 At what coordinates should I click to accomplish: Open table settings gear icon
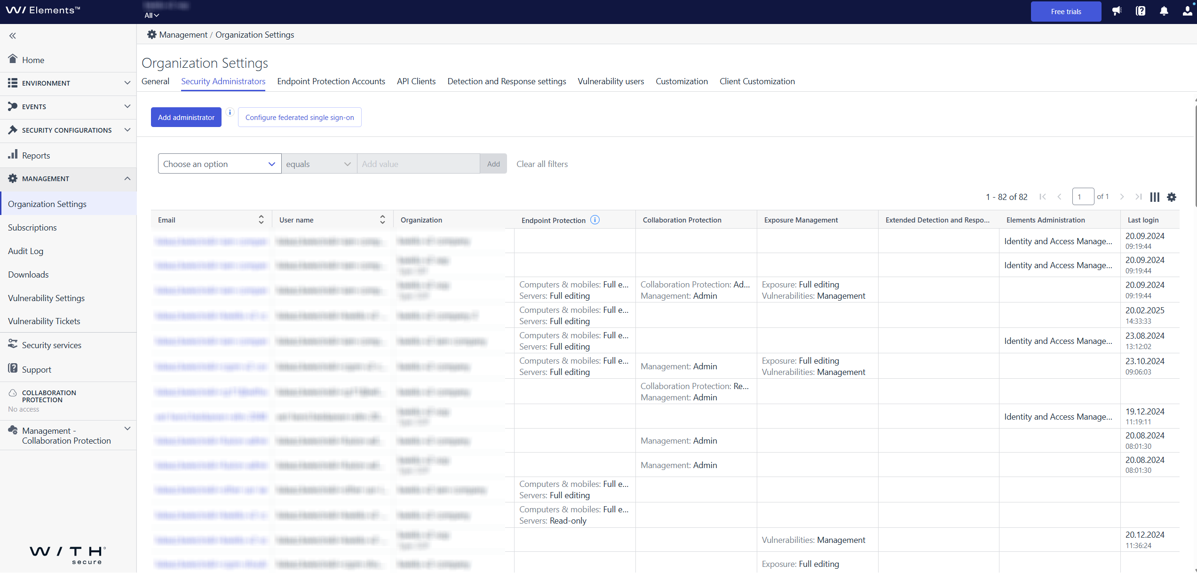tap(1172, 197)
